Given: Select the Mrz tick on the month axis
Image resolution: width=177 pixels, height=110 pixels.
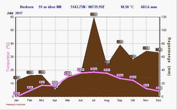Looking at the screenshot, I should (41, 101).
